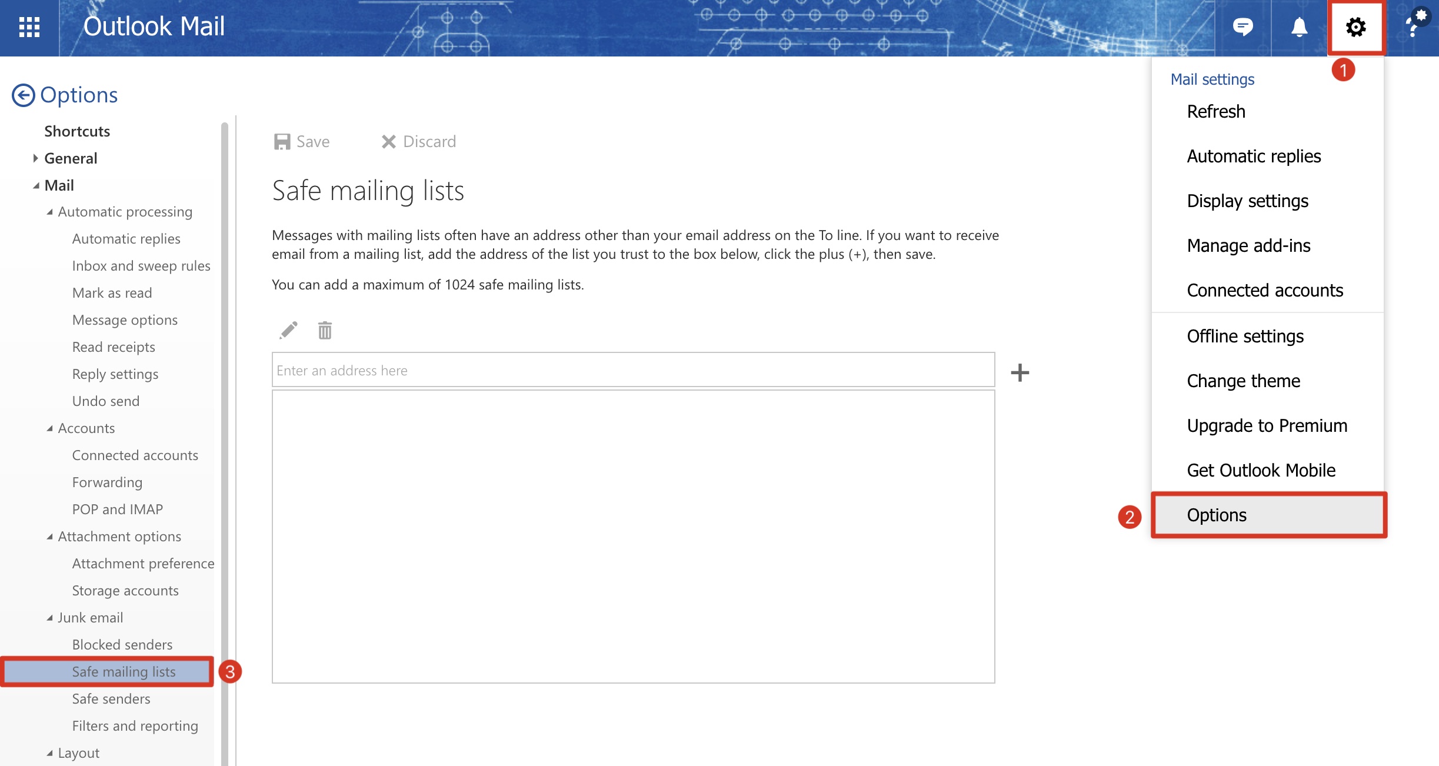
Task: Open the app launcher grid
Action: coord(29,27)
